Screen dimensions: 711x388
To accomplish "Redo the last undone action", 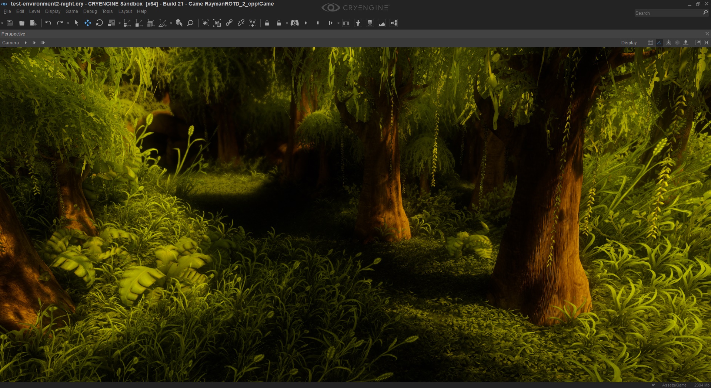I will point(60,23).
